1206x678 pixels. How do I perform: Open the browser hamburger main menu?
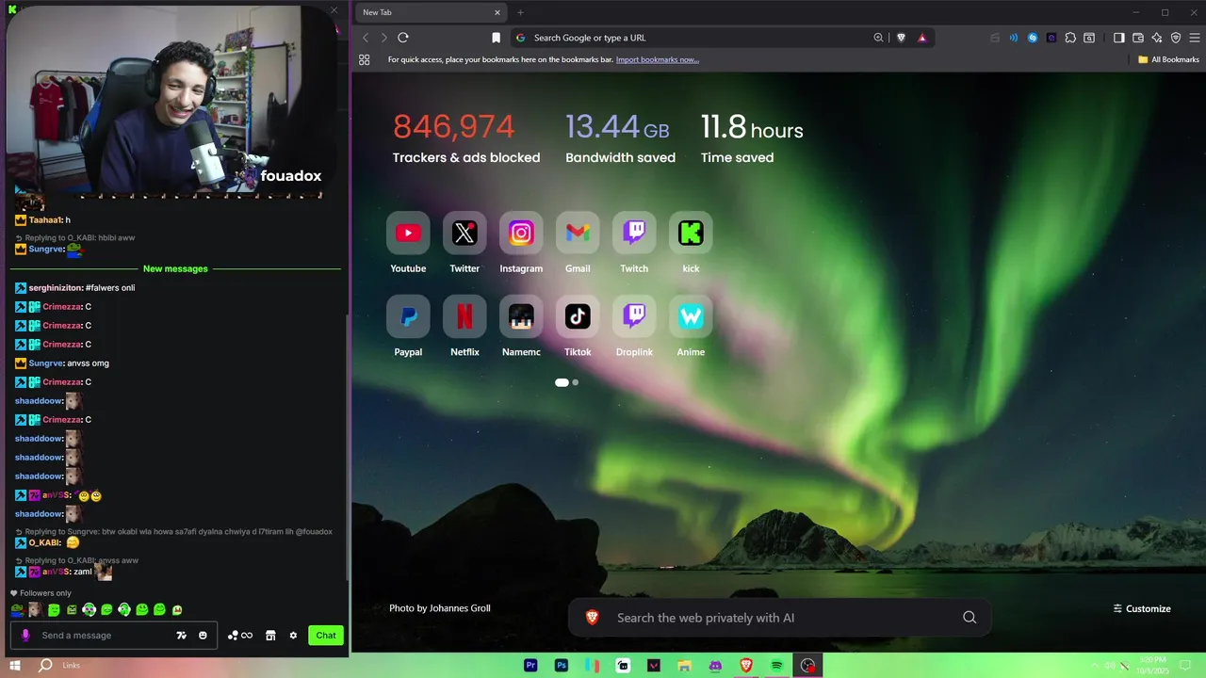click(x=1194, y=38)
